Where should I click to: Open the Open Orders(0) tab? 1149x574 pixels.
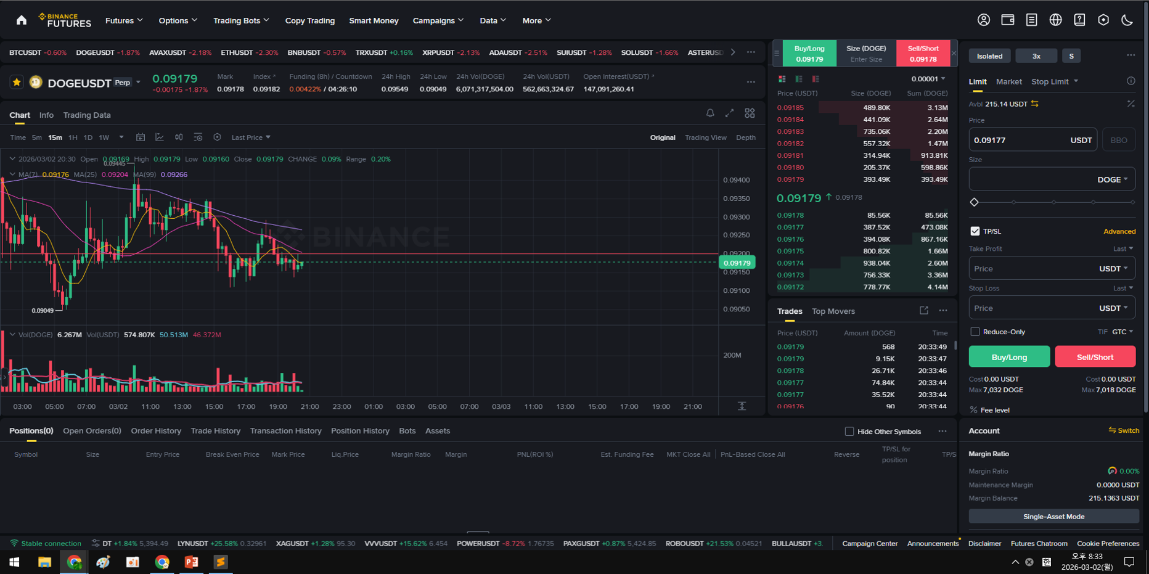pyautogui.click(x=92, y=431)
